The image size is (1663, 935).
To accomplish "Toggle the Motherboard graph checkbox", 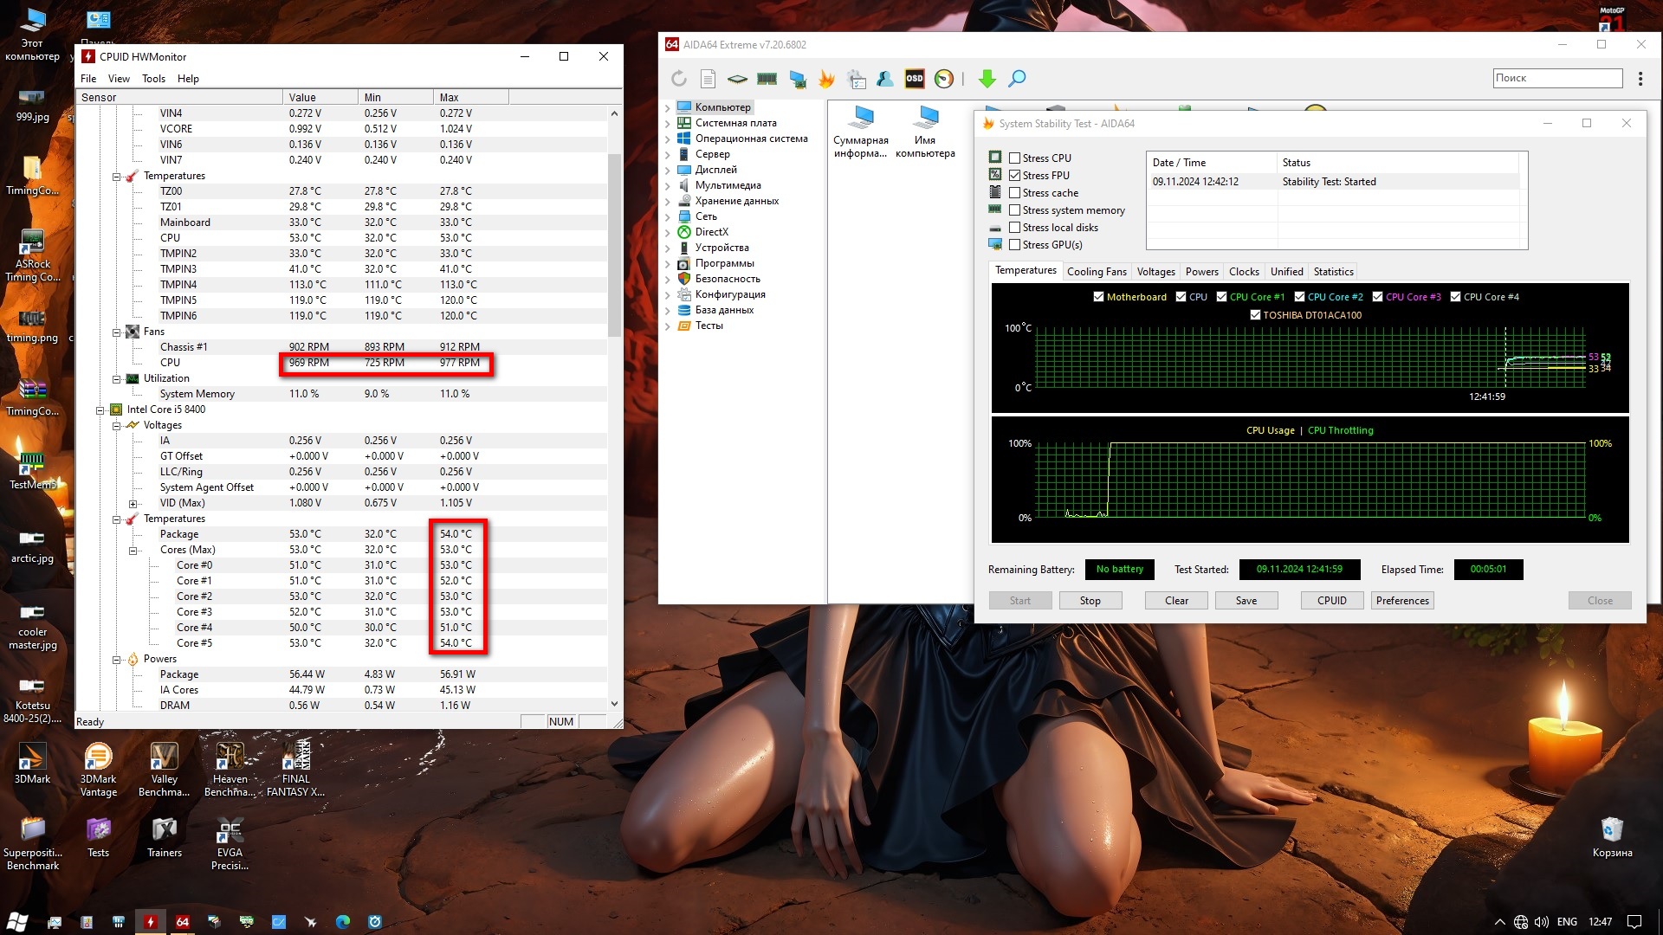I will 1098,297.
